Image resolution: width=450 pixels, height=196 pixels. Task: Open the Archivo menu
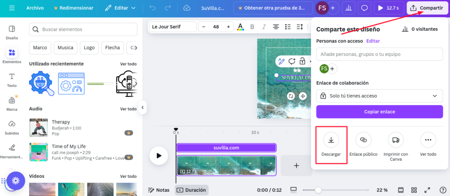click(x=35, y=8)
